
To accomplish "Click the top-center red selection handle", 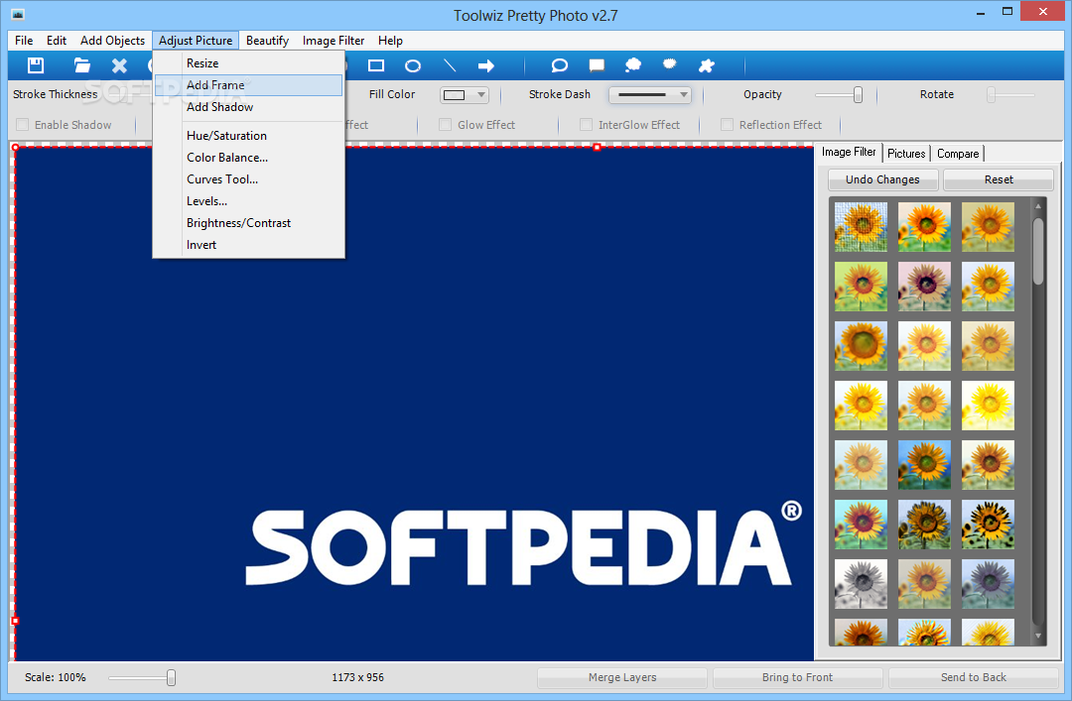I will (597, 147).
